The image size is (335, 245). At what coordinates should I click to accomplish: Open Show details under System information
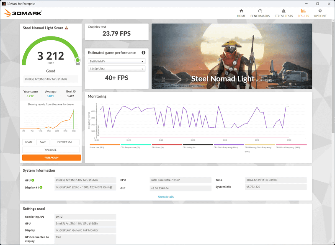166,197
